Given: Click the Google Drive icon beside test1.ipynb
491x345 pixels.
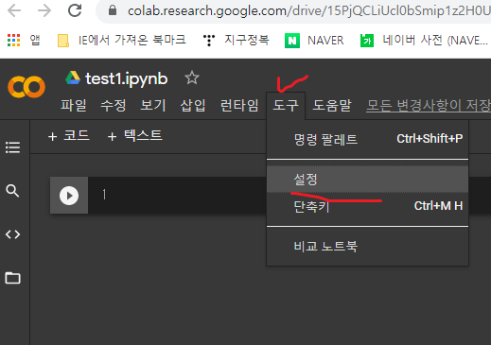Looking at the screenshot, I should [73, 78].
